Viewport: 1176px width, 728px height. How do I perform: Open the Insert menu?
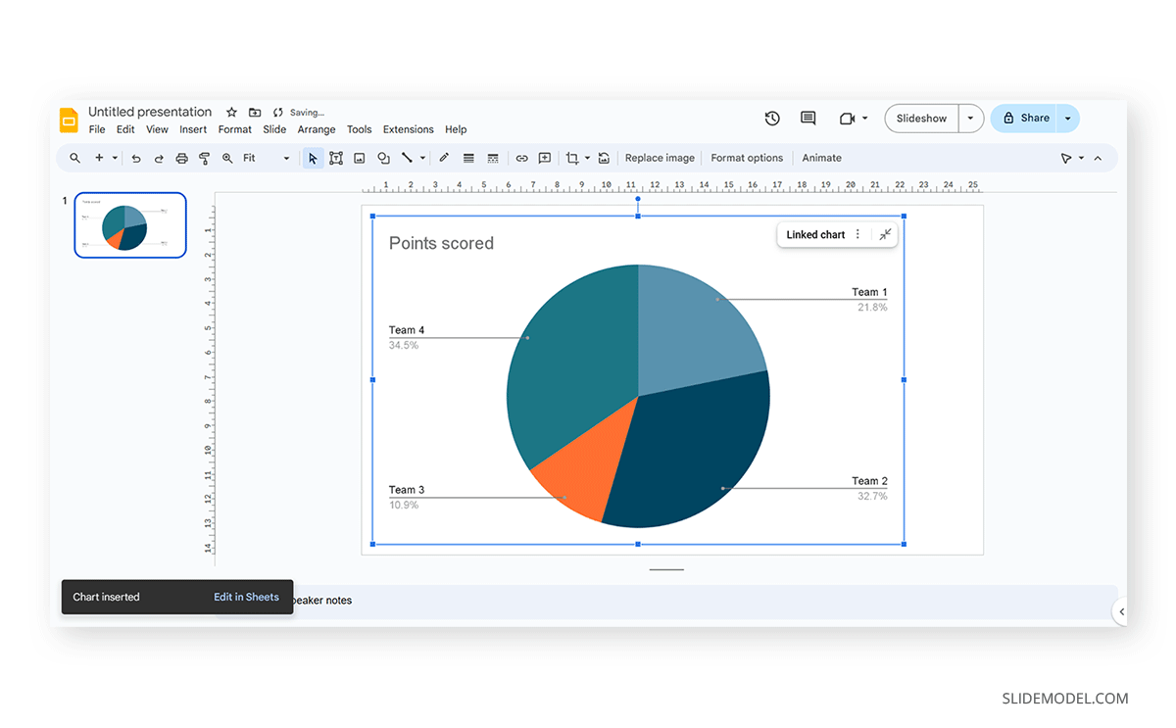[x=193, y=128]
